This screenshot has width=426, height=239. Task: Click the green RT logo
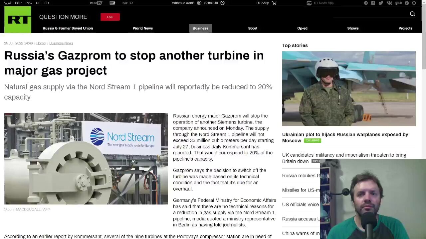(x=18, y=20)
